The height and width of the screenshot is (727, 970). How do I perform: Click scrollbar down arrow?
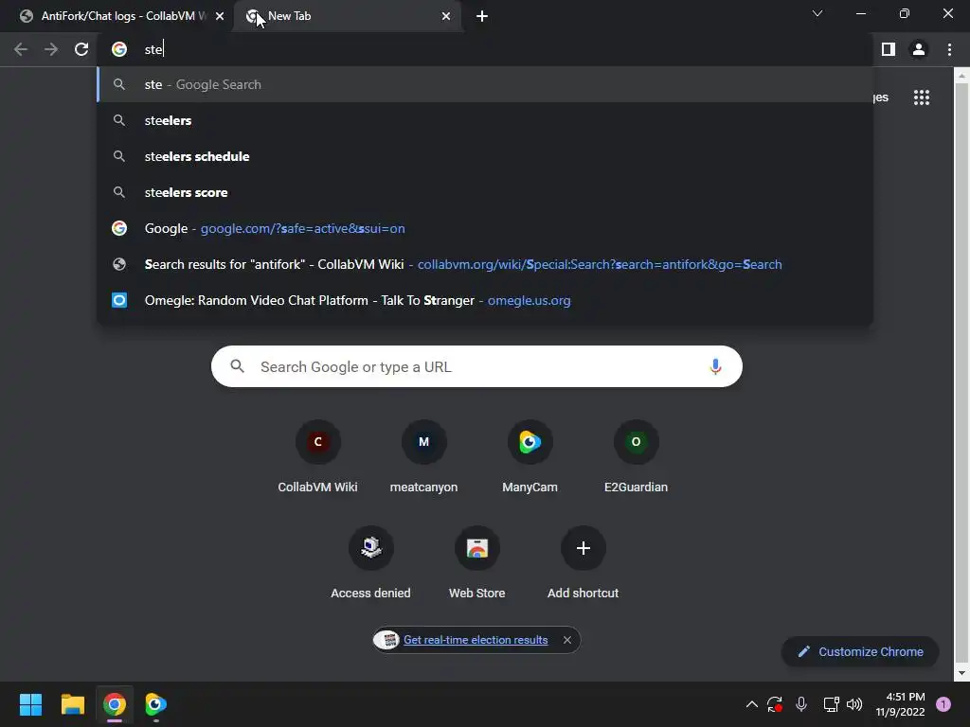[961, 673]
